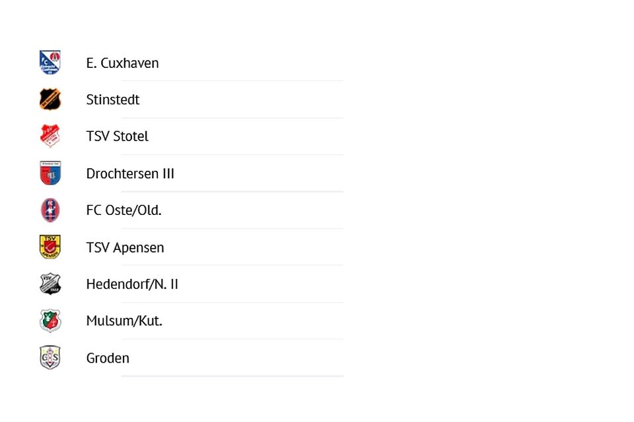Screen dimensions: 634x422
Task: Select the yellow TSV Apensen crest
Action: (50, 247)
